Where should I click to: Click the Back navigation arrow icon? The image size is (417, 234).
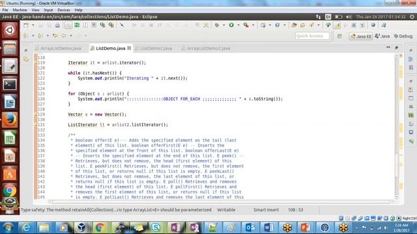click(x=64, y=36)
